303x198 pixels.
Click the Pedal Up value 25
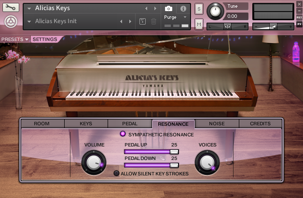click(x=174, y=145)
